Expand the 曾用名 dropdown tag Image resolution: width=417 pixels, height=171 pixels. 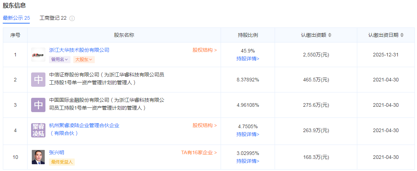(60, 60)
